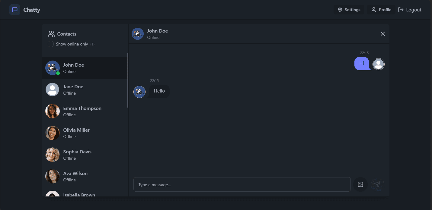Open the Profile icon in the header
Image resolution: width=432 pixels, height=210 pixels.
(373, 9)
